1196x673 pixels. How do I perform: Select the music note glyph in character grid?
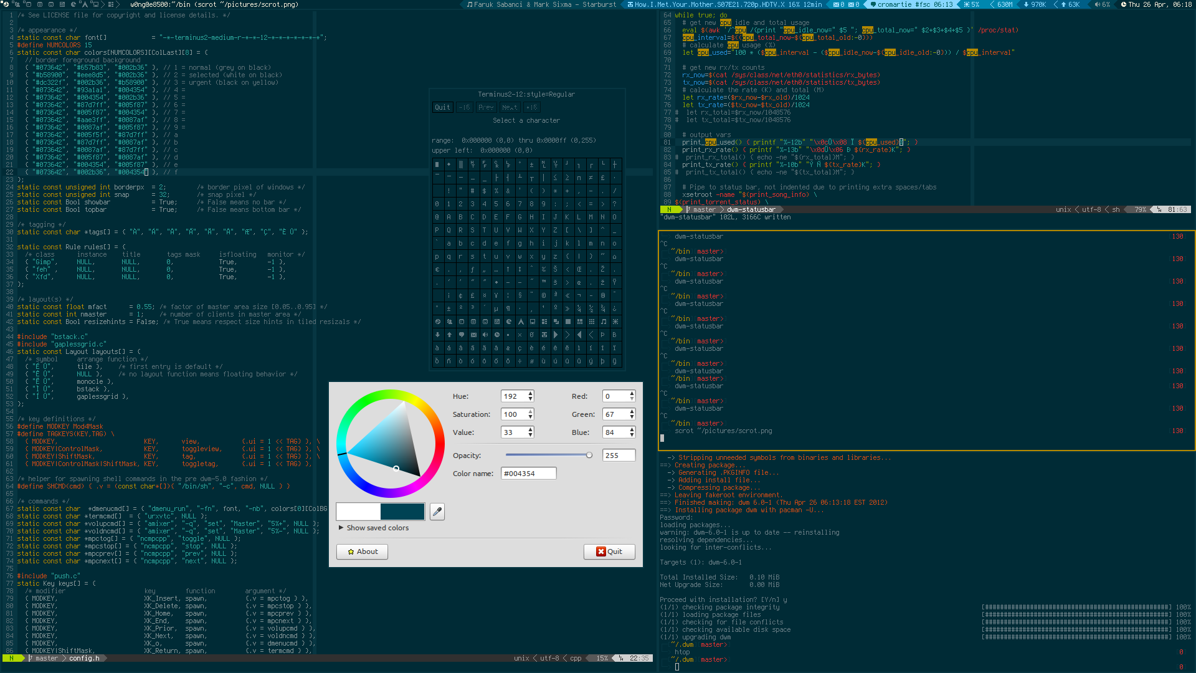click(603, 322)
